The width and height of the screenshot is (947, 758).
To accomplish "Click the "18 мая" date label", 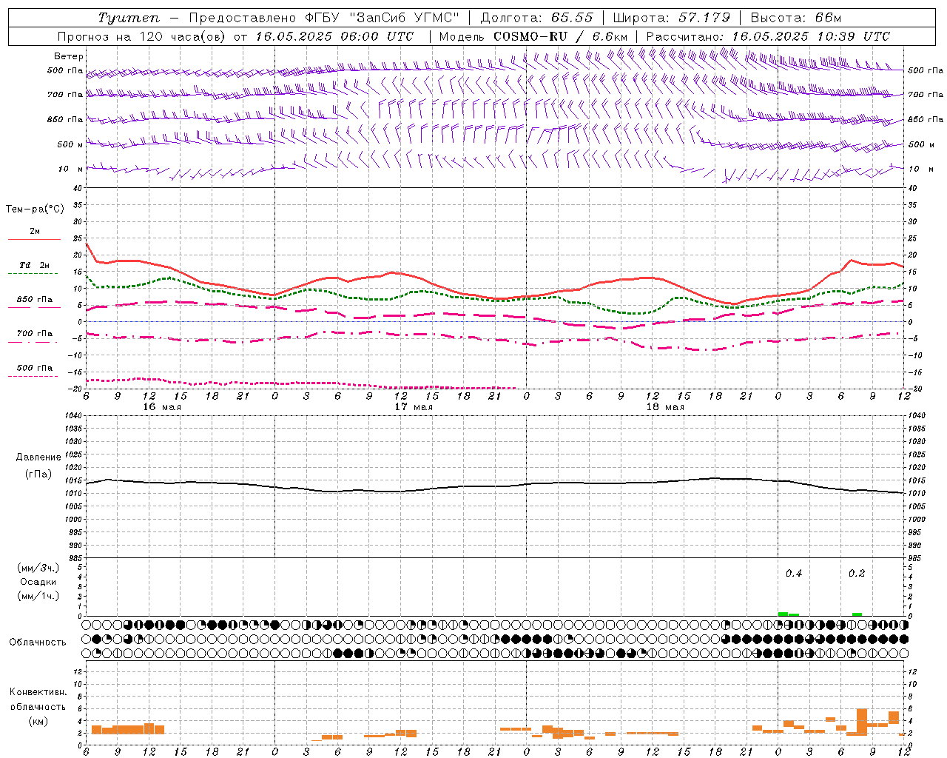I will 664,407.
